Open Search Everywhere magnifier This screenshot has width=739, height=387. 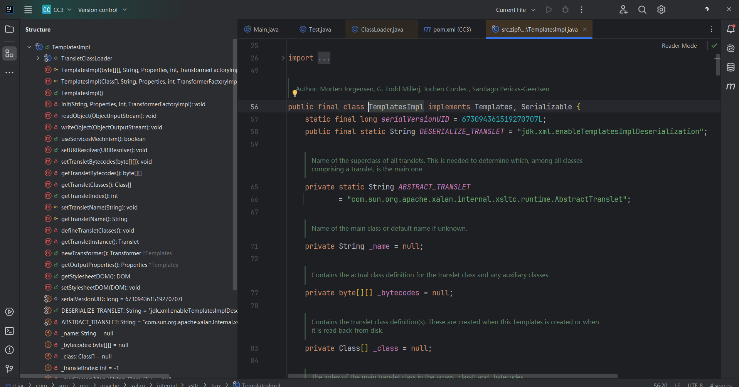coord(642,10)
